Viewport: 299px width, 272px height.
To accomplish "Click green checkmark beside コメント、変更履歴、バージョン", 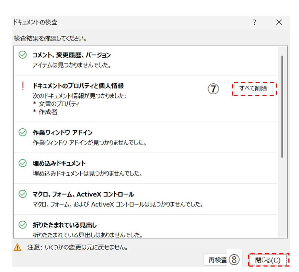I will (23, 55).
